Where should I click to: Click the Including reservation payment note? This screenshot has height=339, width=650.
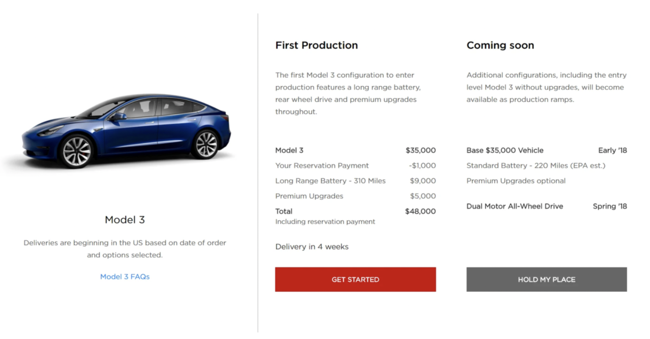coord(325,222)
